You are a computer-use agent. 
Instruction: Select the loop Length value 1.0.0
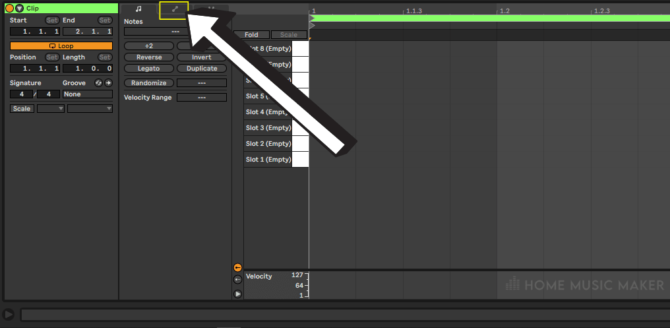(88, 69)
